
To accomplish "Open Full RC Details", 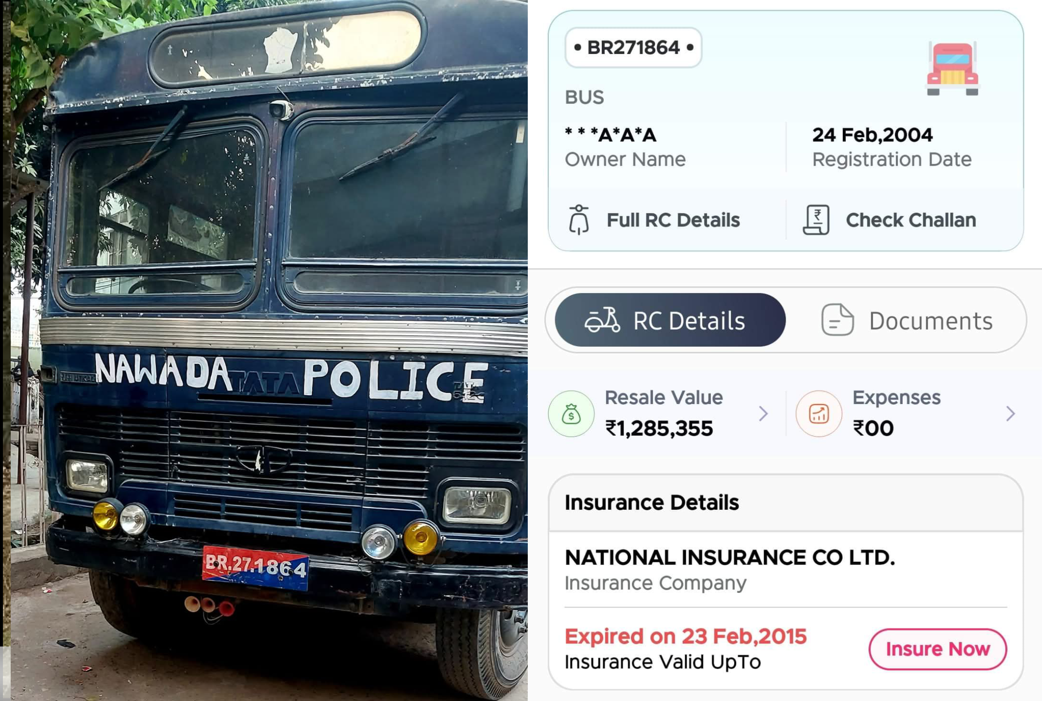I will tap(673, 220).
